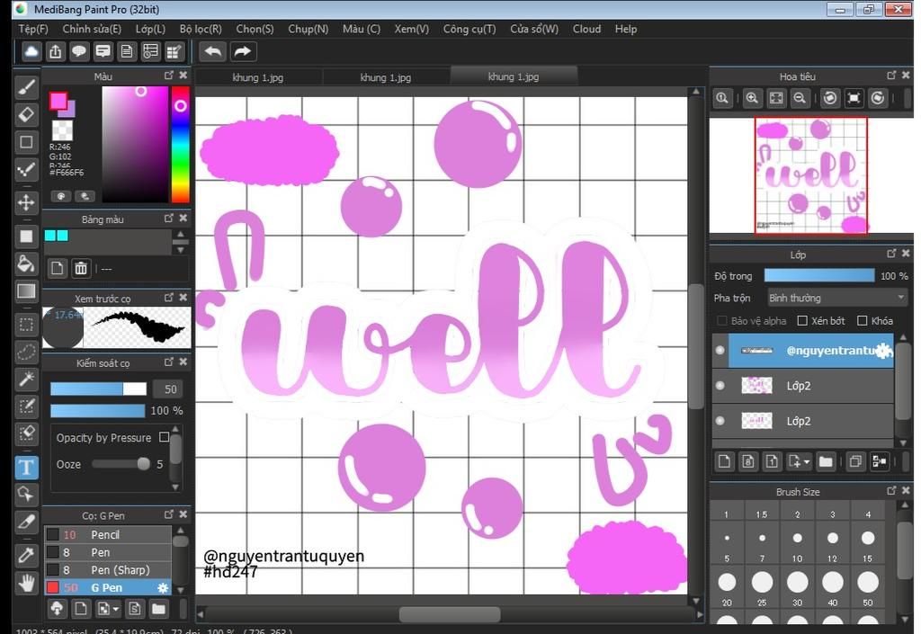Open the Bộ lọc(R) menu
The height and width of the screenshot is (634, 921).
click(x=201, y=29)
